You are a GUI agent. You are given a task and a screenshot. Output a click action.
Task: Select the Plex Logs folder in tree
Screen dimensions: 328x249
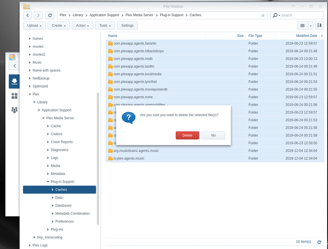click(x=40, y=245)
